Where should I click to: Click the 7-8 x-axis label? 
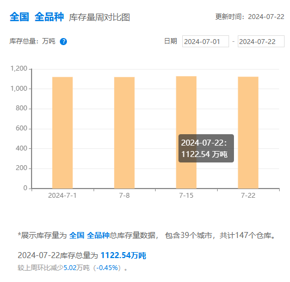[x=124, y=196]
